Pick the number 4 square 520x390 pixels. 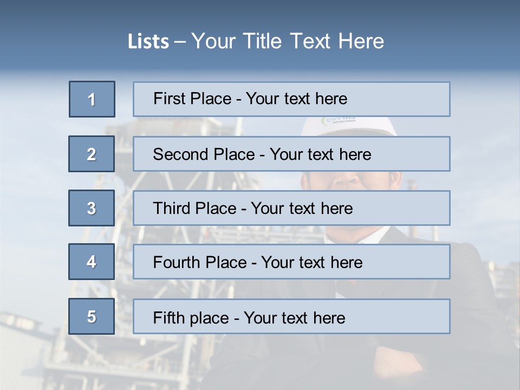click(92, 262)
